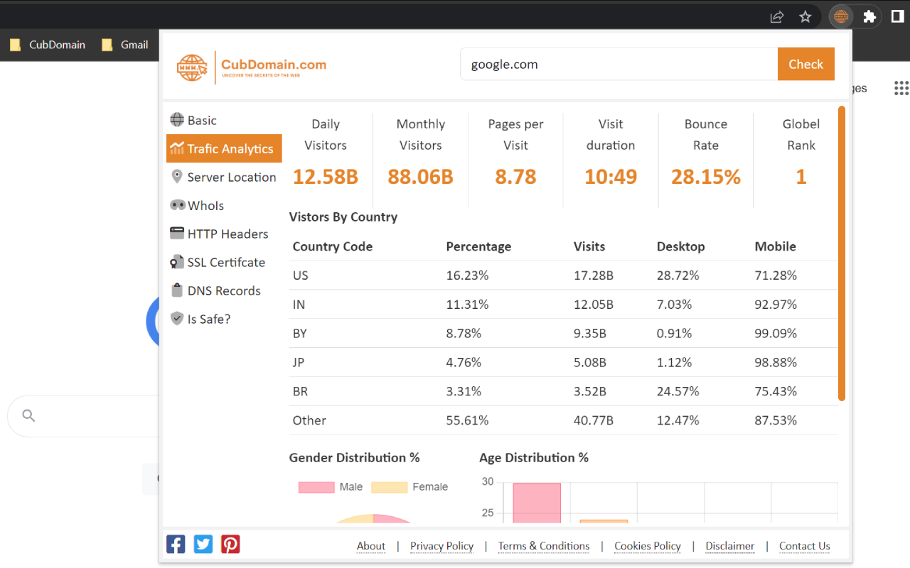This screenshot has height=568, width=910.
Task: Click the Country Code column header
Action: click(x=333, y=247)
